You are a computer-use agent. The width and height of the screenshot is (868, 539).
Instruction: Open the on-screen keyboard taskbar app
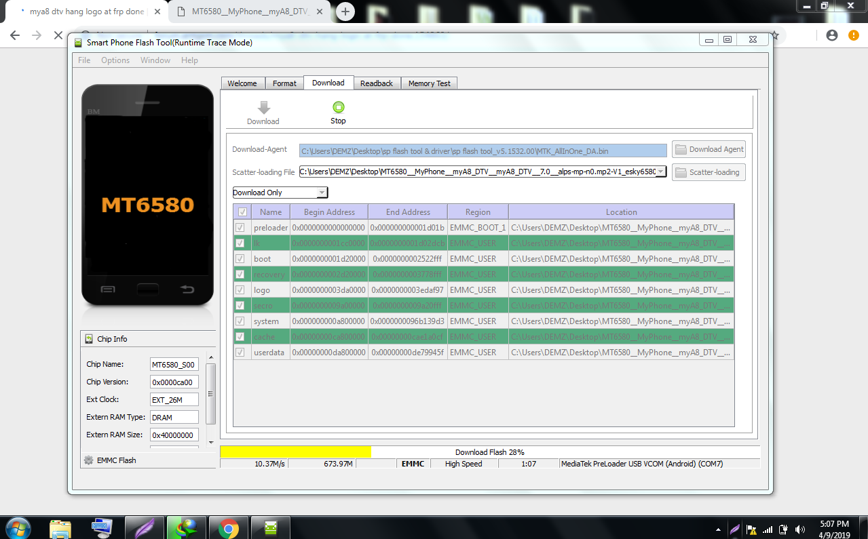click(102, 527)
